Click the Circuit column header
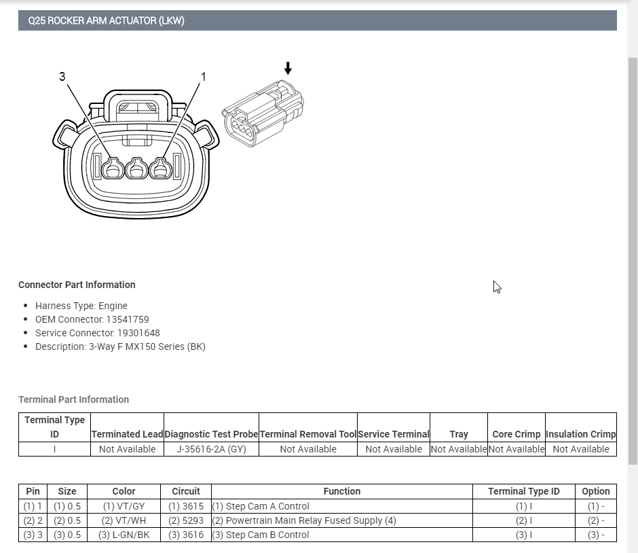 [x=186, y=491]
